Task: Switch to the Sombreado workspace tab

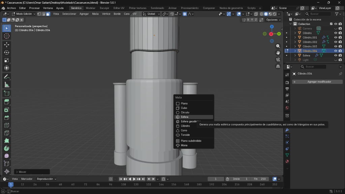Action: click(x=157, y=8)
